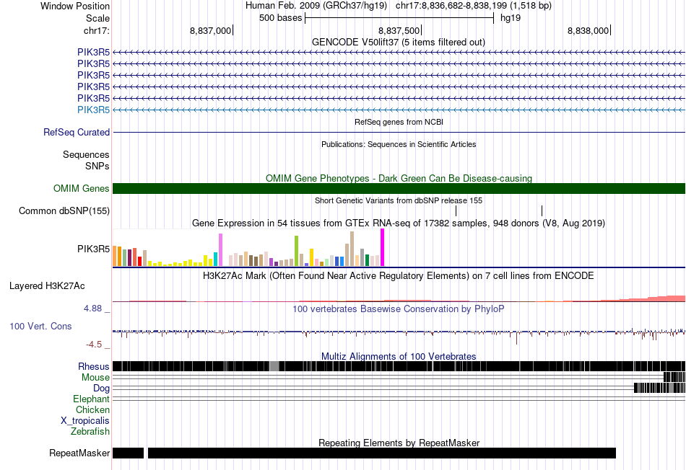This screenshot has height=470, width=686.
Task: Open the H3K27Ac Mark ENCODE track title
Action: (399, 276)
